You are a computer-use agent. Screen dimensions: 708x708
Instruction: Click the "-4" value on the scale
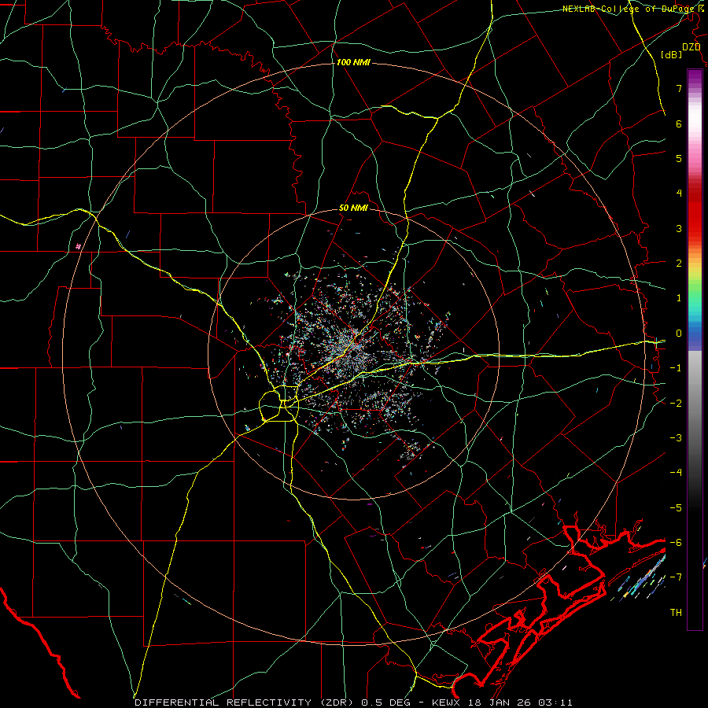coord(676,473)
